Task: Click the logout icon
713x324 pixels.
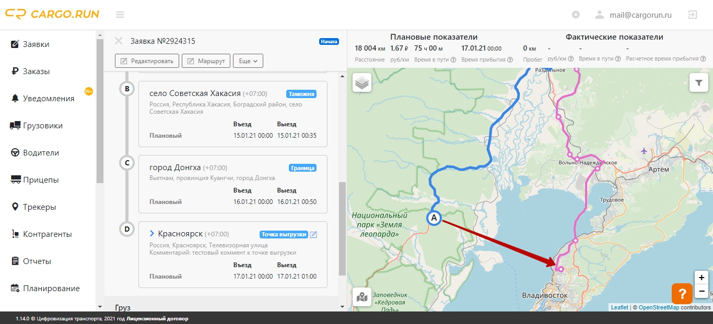Action: point(693,15)
